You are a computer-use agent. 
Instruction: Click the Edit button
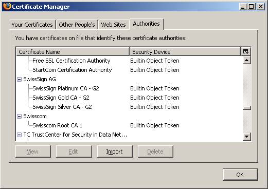[x=74, y=152]
